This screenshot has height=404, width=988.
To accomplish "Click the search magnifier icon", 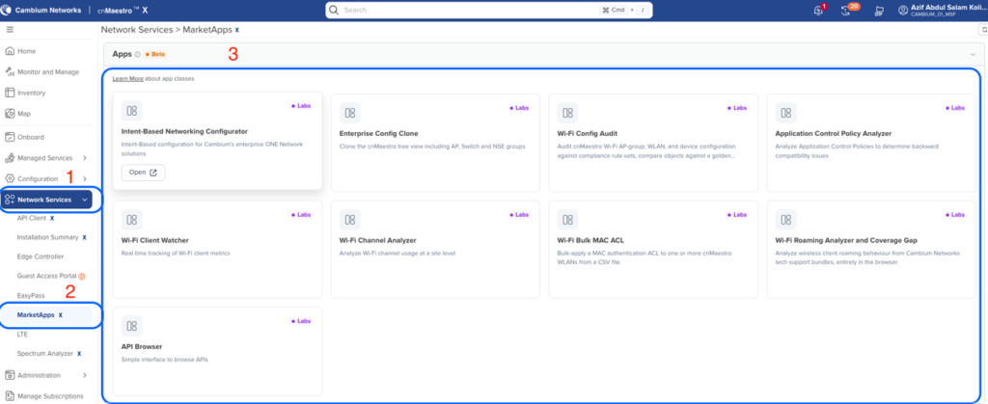I will (x=333, y=10).
